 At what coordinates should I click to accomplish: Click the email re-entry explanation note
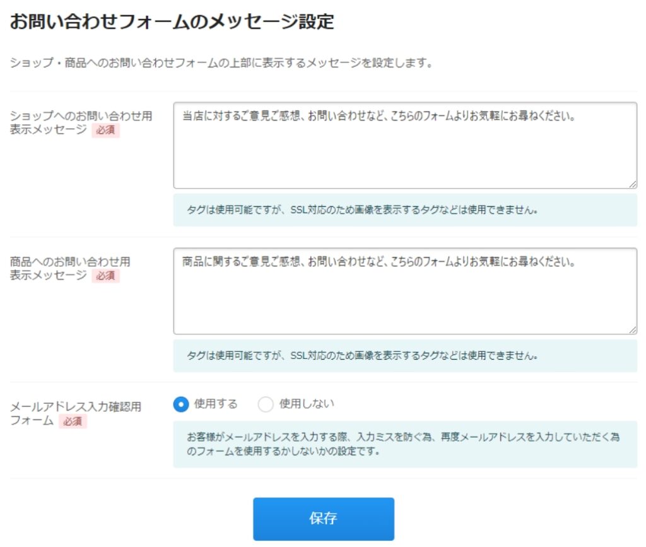pos(404,444)
